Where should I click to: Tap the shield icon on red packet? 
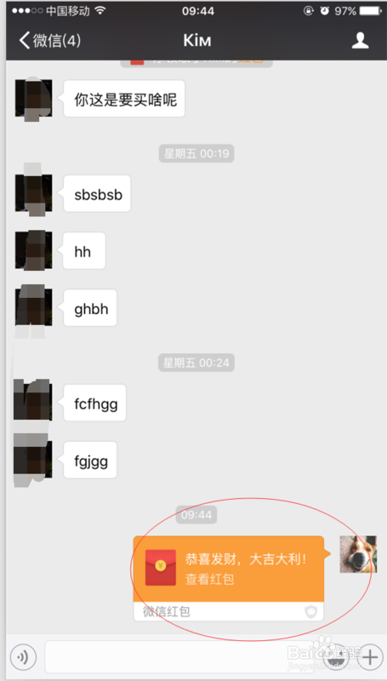point(311,612)
